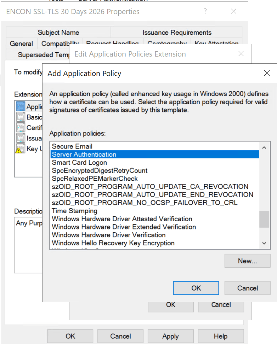Switch to the Issuance Requirements tab

tap(177, 33)
